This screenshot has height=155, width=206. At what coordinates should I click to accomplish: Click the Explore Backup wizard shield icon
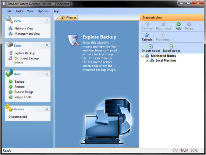pos(74,40)
